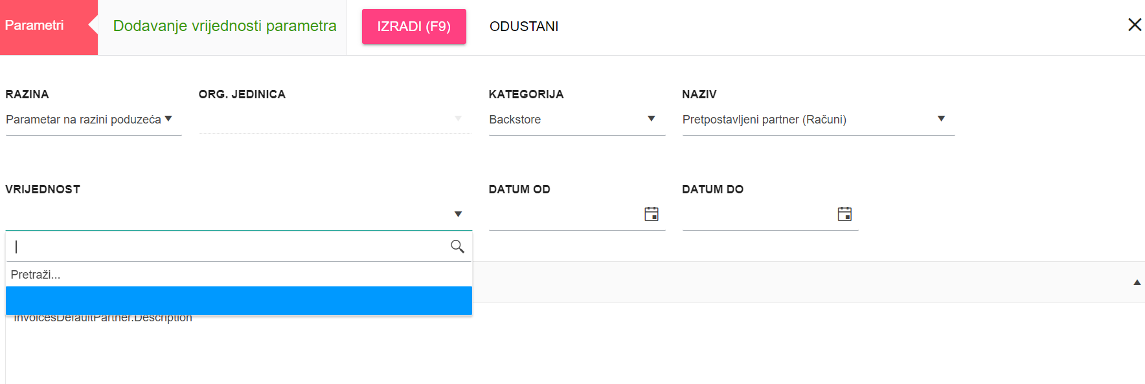This screenshot has width=1145, height=384.
Task: Focus the dropdown search text field
Action: tap(227, 246)
